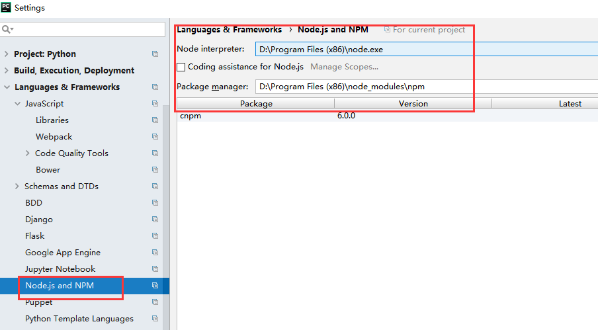Screen dimensions: 598x330
Task: Expand the Code Quality Tools node
Action: tap(28, 153)
